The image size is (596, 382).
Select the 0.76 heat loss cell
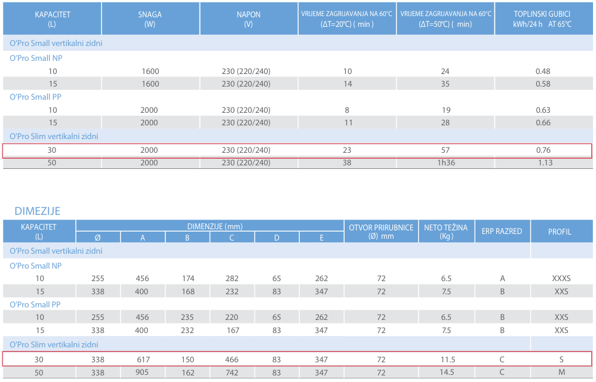(x=543, y=150)
